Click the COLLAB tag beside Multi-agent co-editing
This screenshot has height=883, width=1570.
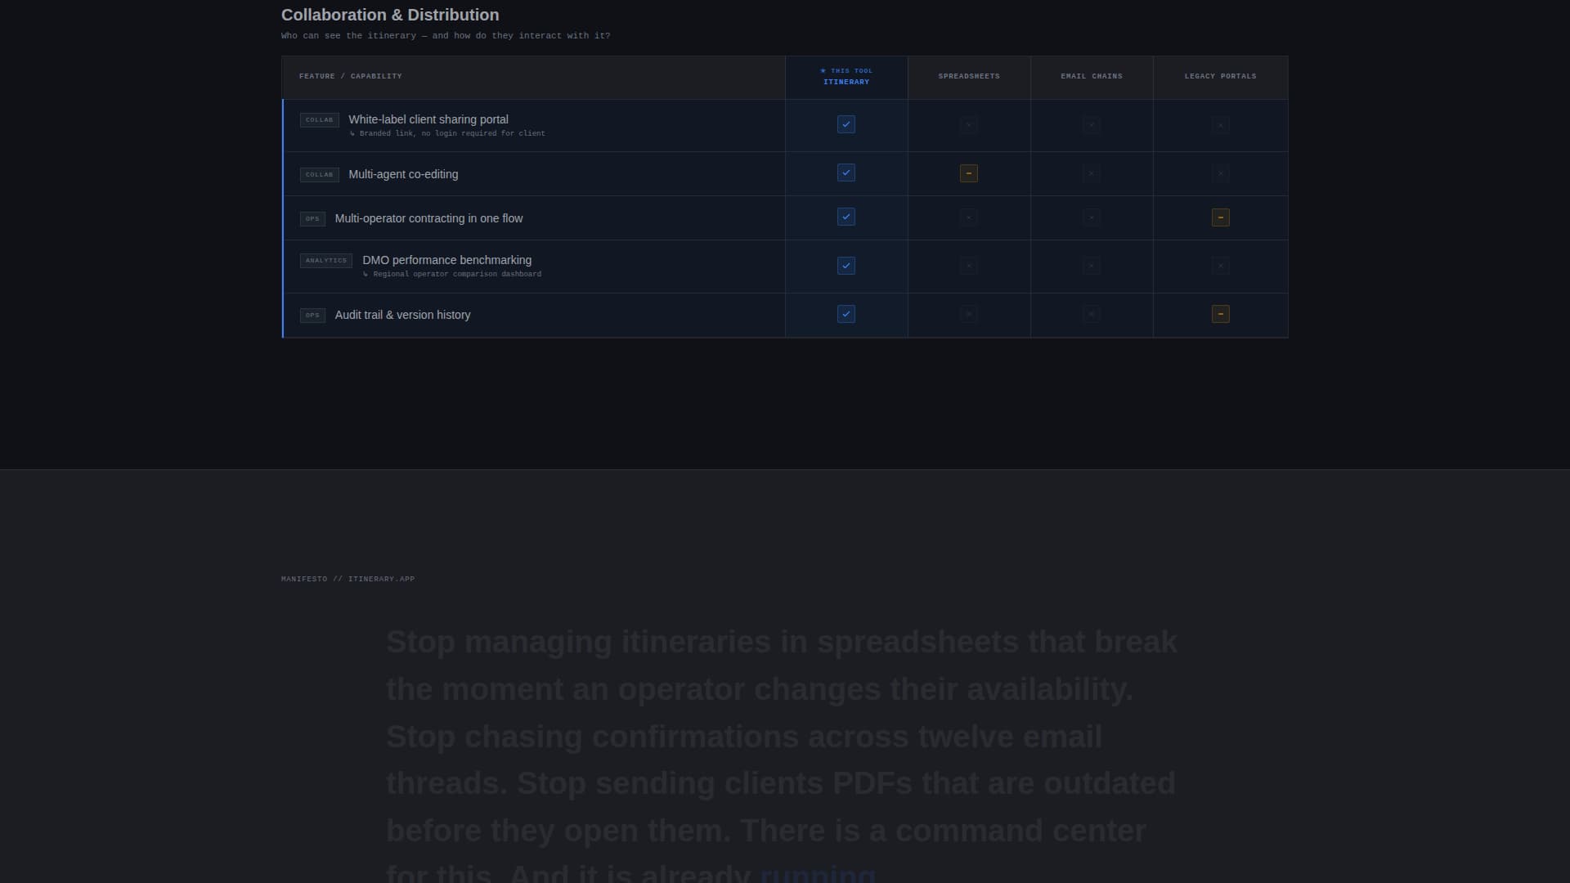click(319, 175)
